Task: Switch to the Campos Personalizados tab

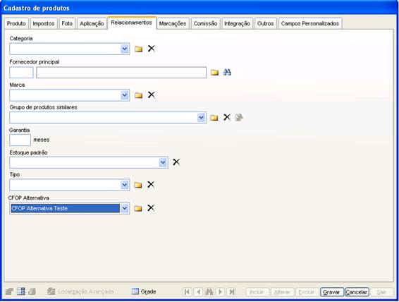Action: pos(310,23)
